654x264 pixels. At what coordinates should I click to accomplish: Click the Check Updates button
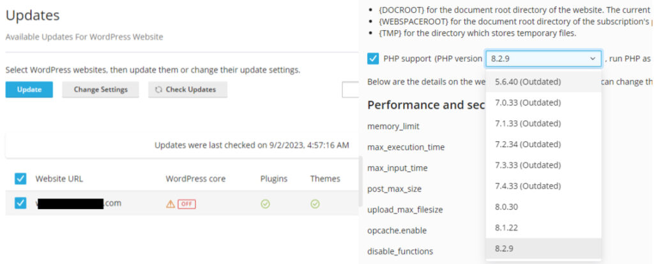point(188,89)
